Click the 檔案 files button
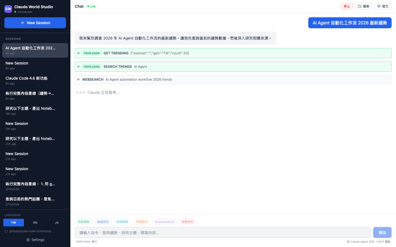396x247 pixels. [x=364, y=6]
